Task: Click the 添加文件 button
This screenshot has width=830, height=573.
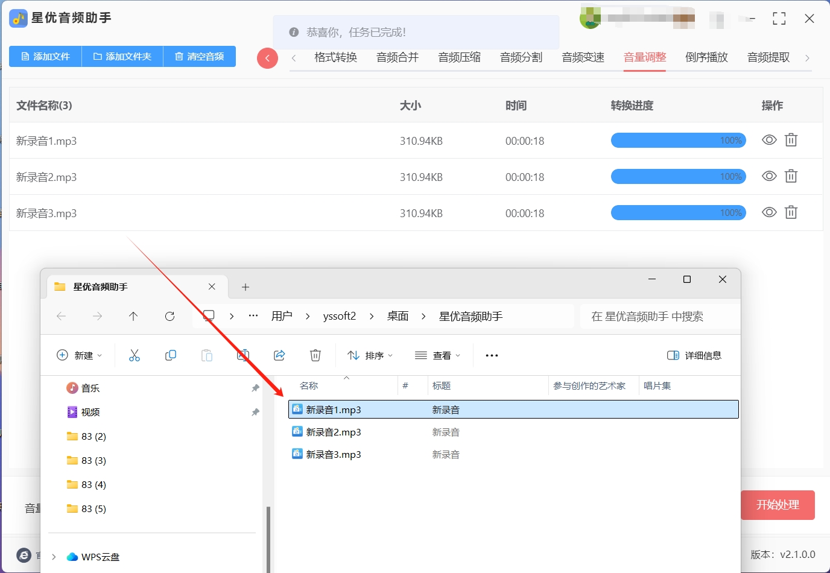Action: [45, 57]
